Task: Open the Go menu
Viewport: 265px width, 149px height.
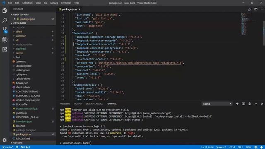Action: [46, 3]
